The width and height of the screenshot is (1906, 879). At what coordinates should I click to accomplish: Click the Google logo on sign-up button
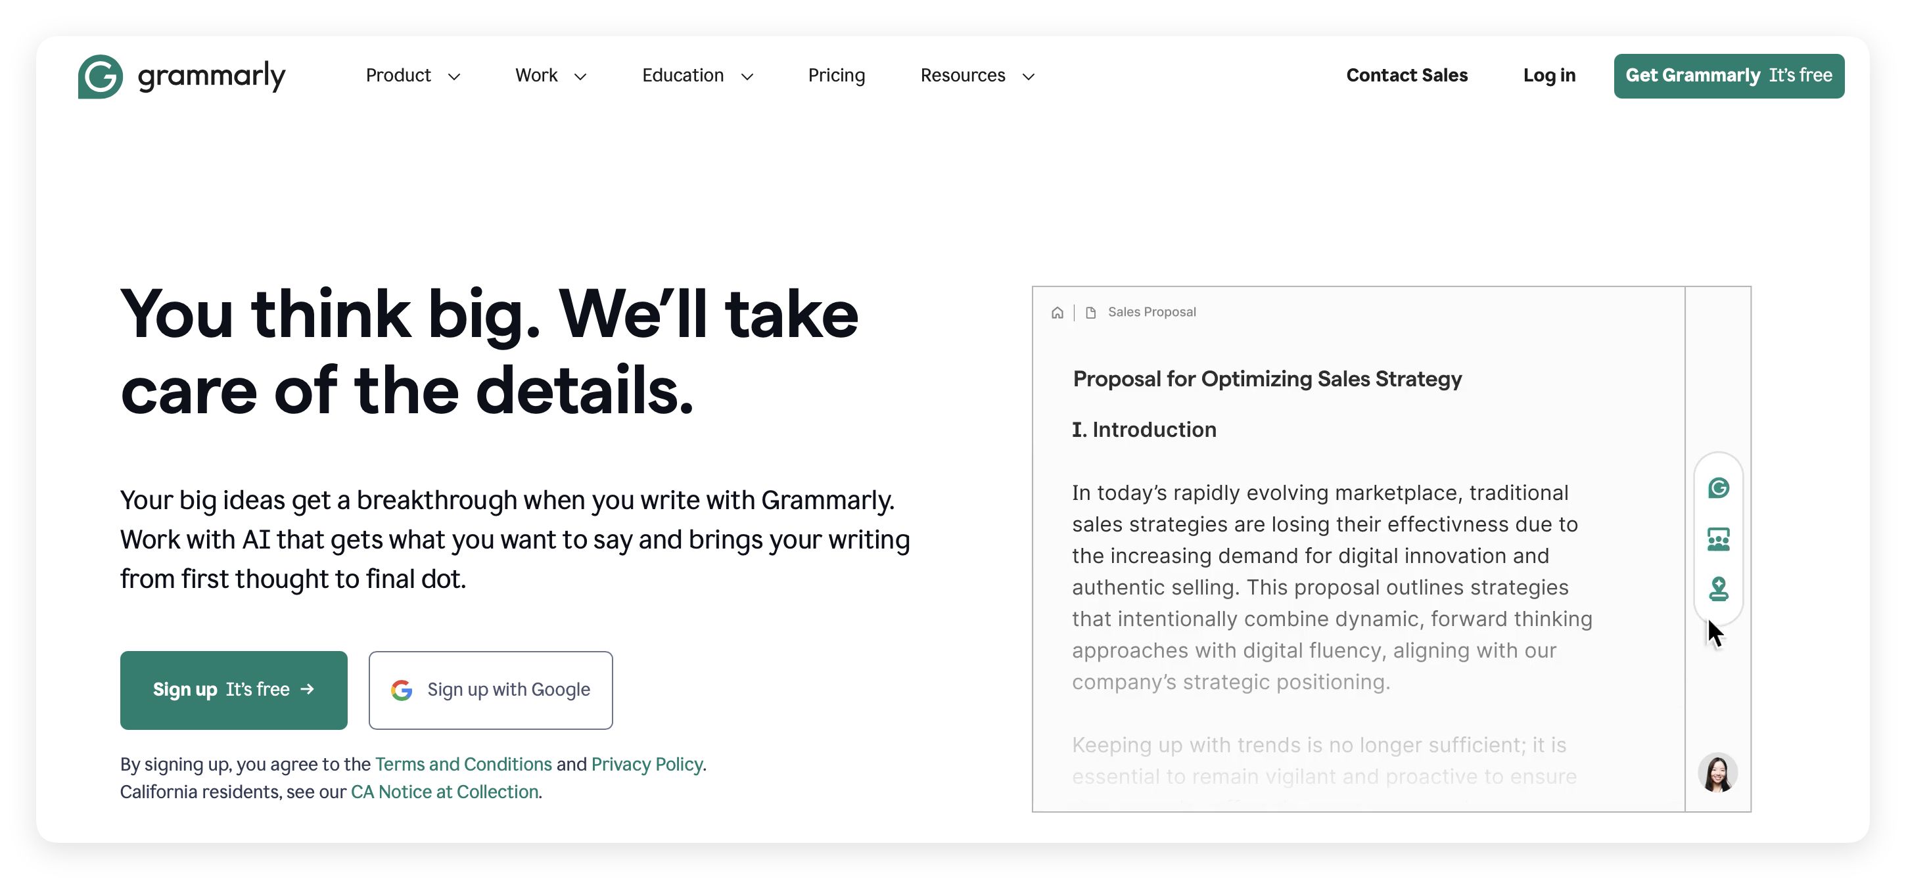(x=402, y=690)
